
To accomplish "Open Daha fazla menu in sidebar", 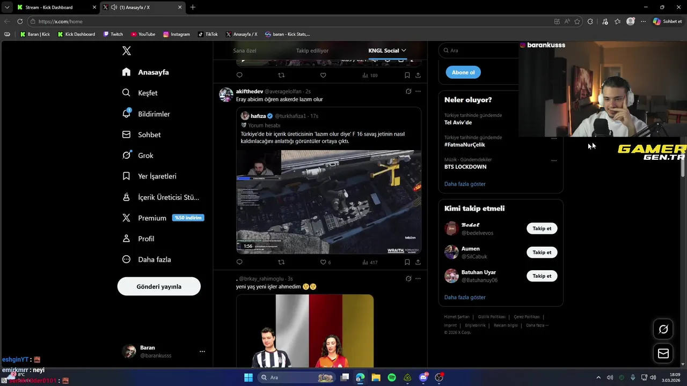I will pyautogui.click(x=147, y=259).
